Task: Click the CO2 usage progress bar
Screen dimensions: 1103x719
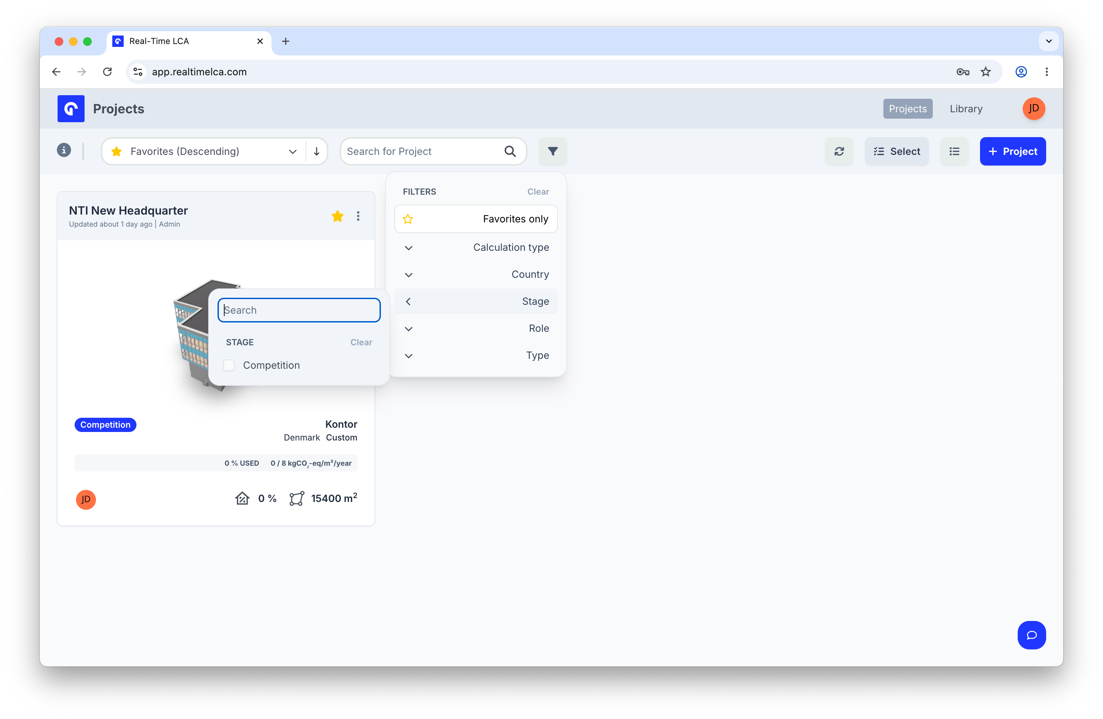Action: 215,463
